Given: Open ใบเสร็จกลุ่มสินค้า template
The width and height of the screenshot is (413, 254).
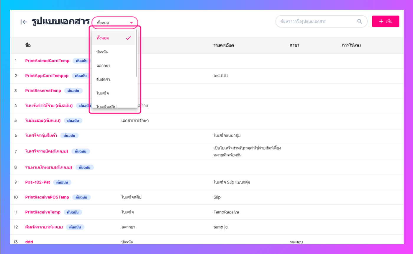Looking at the screenshot, I should coord(41,136).
